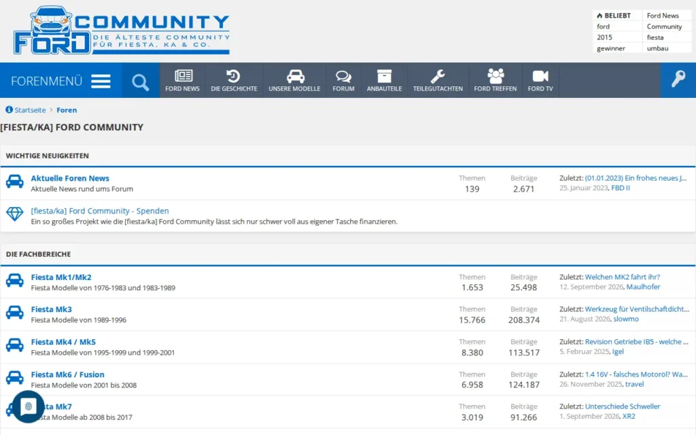
Task: Select Die Geschichte menu label
Action: click(x=234, y=89)
